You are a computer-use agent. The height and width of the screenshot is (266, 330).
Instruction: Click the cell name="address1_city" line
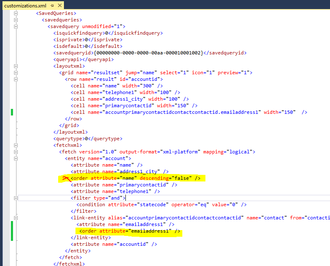click(x=130, y=99)
